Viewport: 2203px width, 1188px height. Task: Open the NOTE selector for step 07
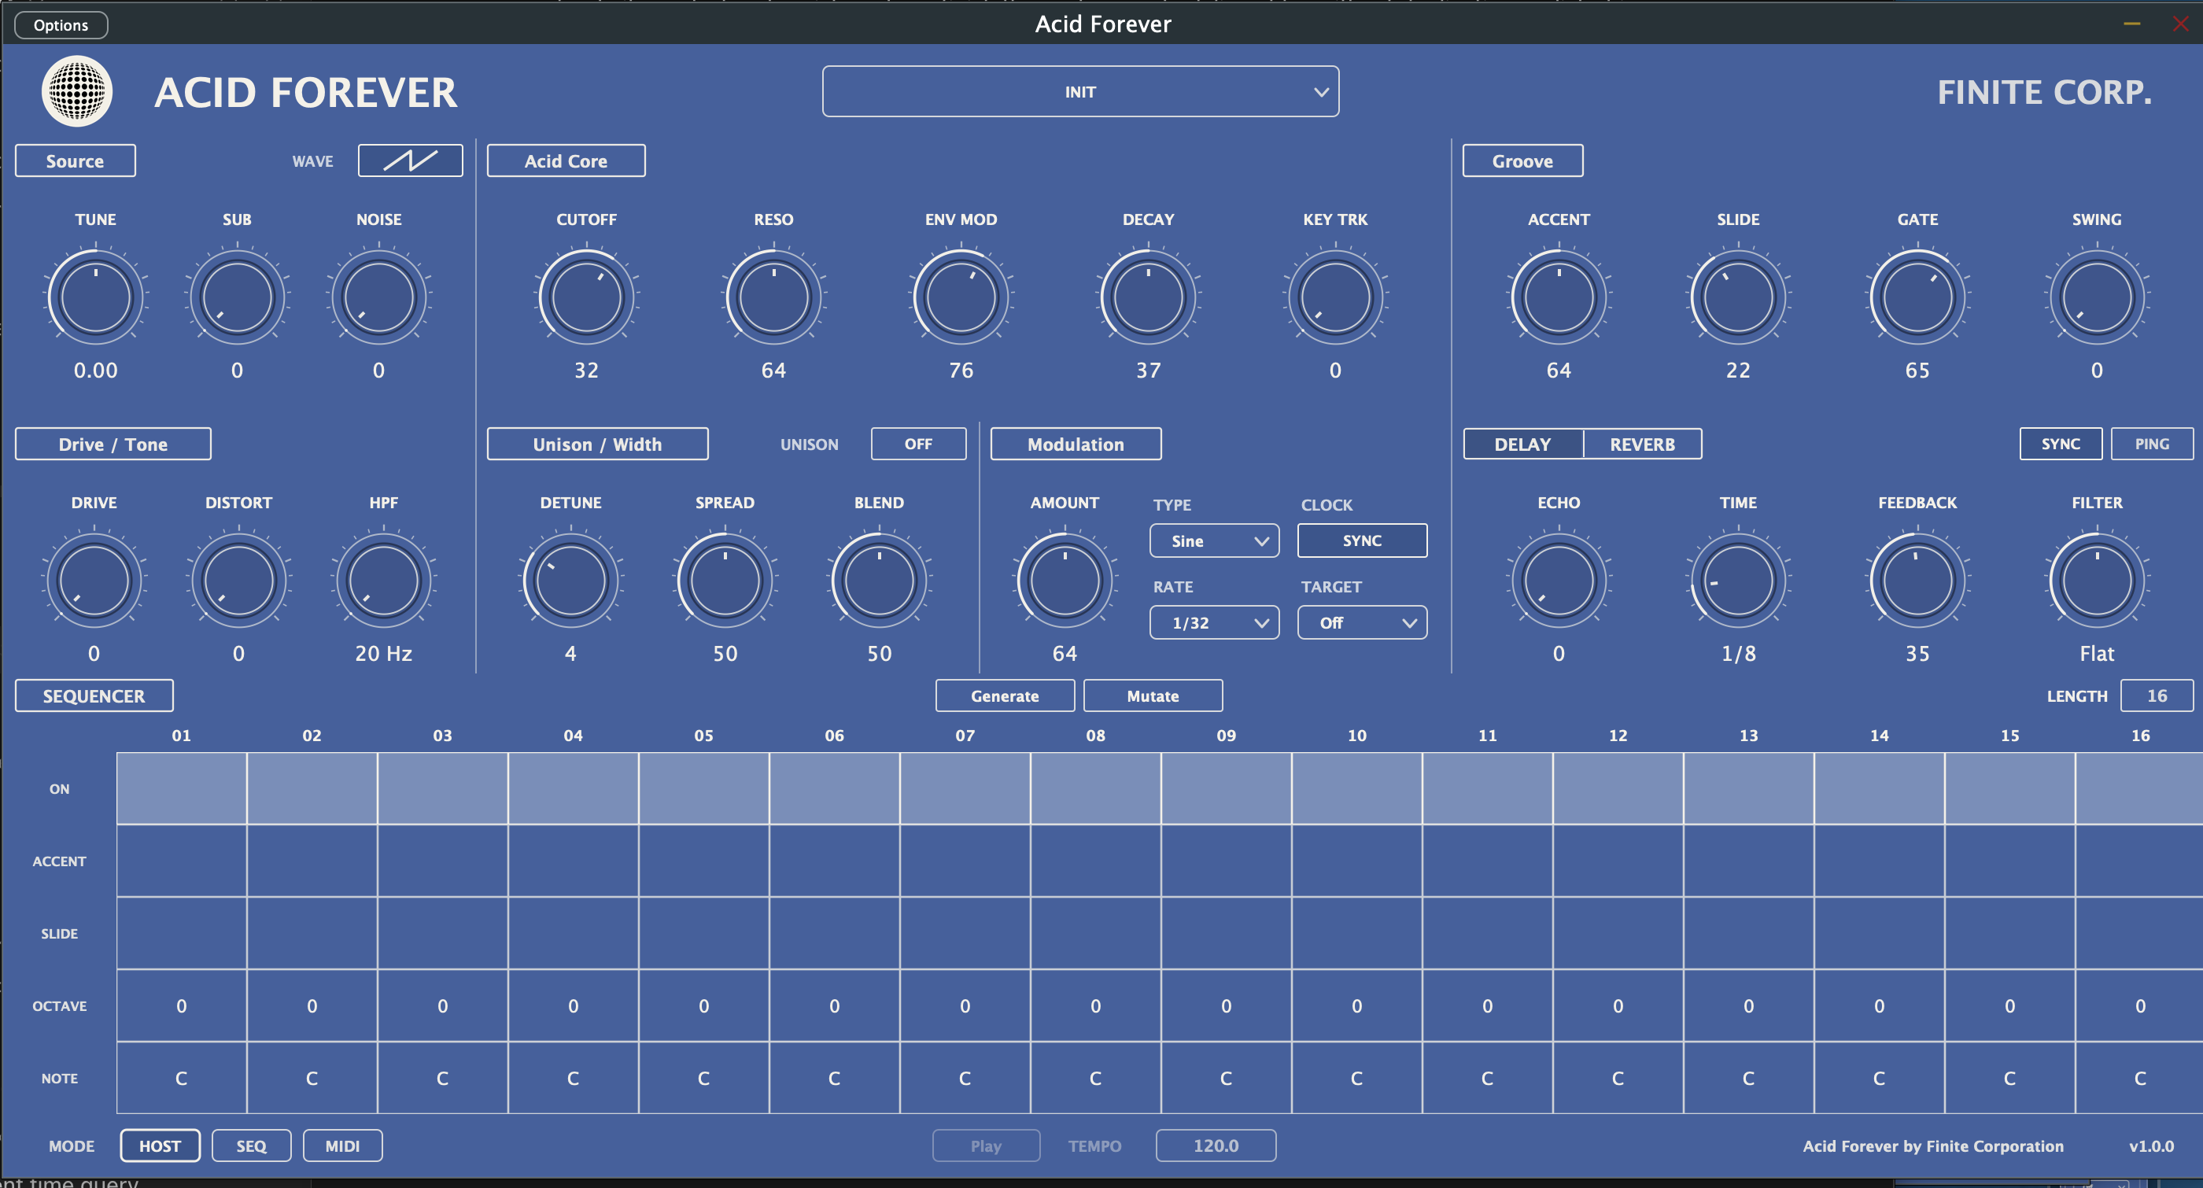pos(965,1078)
